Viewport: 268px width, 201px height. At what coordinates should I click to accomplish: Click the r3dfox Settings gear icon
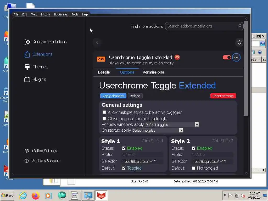(27, 151)
